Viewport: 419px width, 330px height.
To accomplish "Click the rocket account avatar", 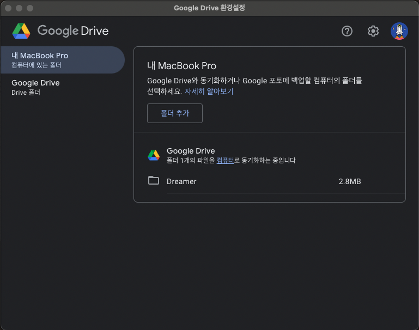I will coord(399,31).
